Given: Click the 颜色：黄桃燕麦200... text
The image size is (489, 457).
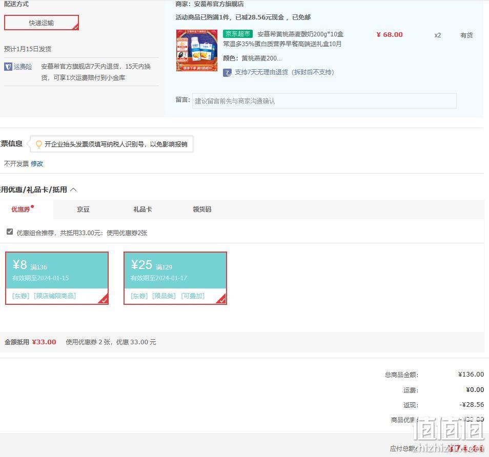Looking at the screenshot, I should tap(252, 58).
